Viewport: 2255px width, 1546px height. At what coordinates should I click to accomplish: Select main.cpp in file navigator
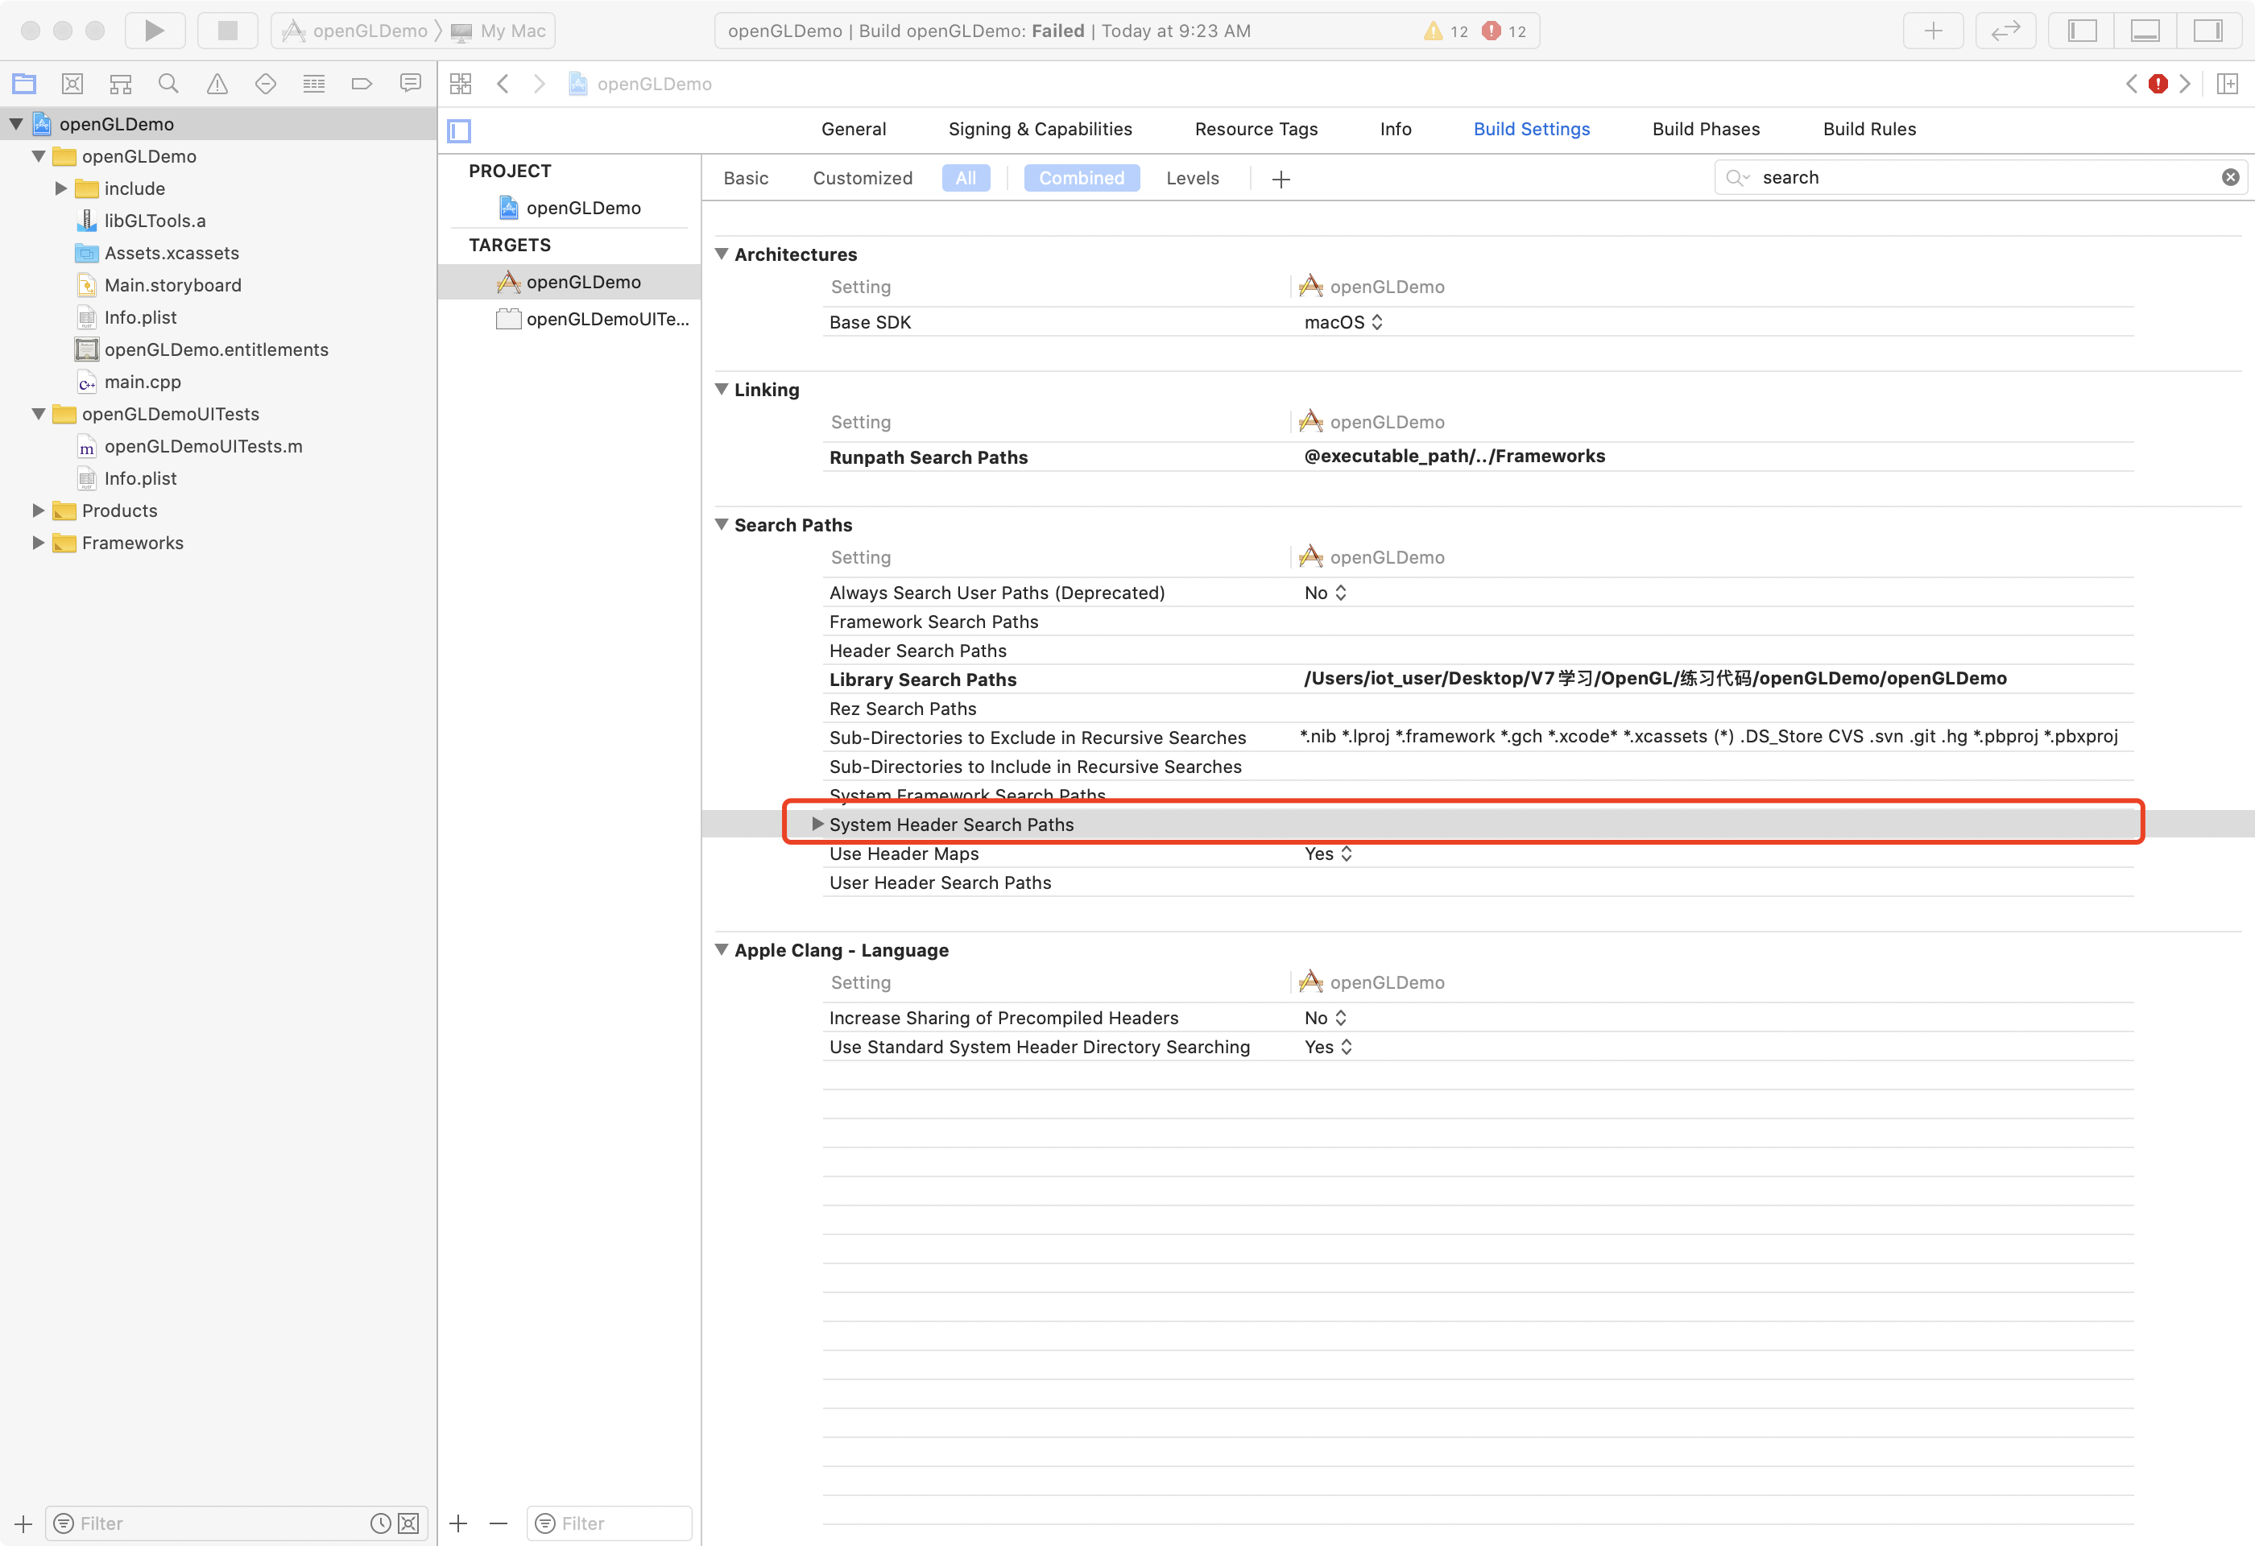coord(143,382)
